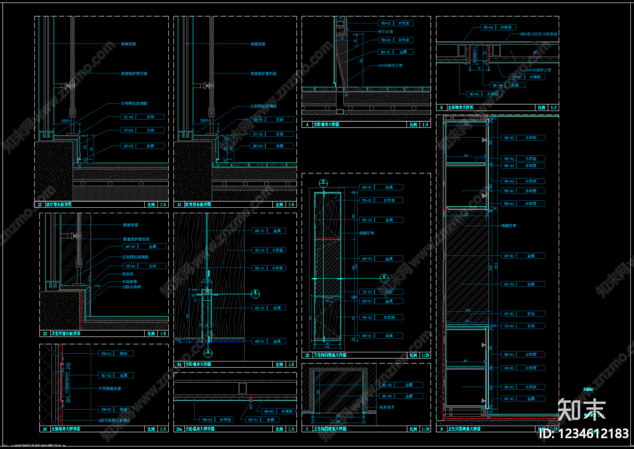Viewport: 634px width, 449px height.
Task: Select the 射灯示意 annotation in drawing A
Action: click(386, 31)
